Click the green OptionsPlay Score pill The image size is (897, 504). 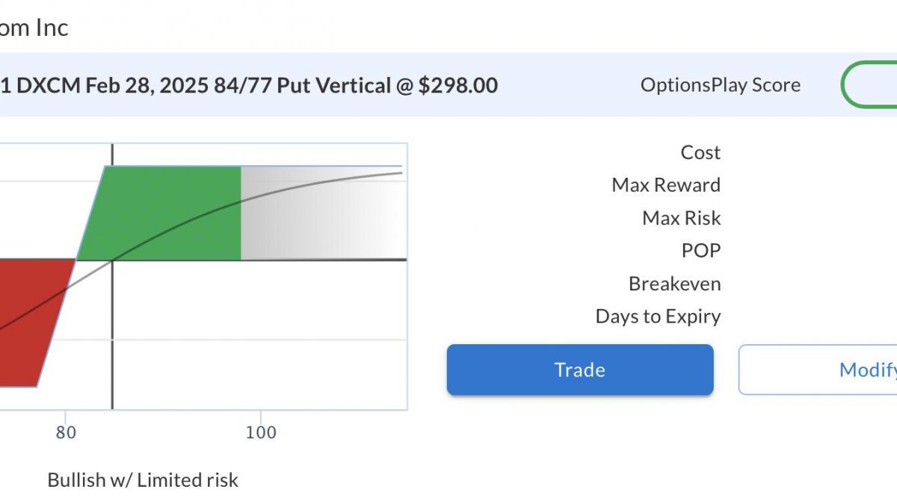[869, 84]
